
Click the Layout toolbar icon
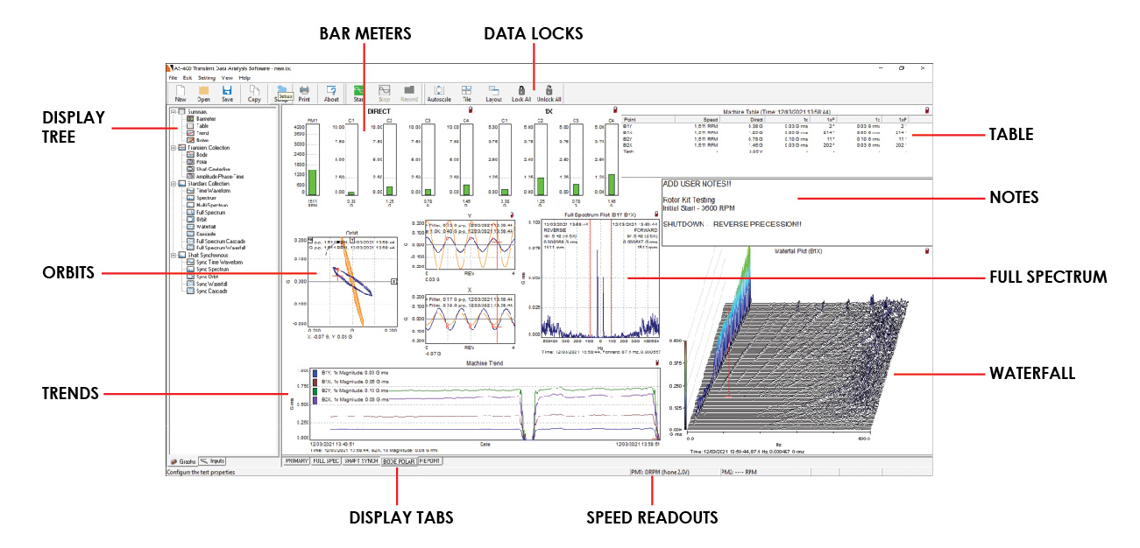(x=493, y=94)
